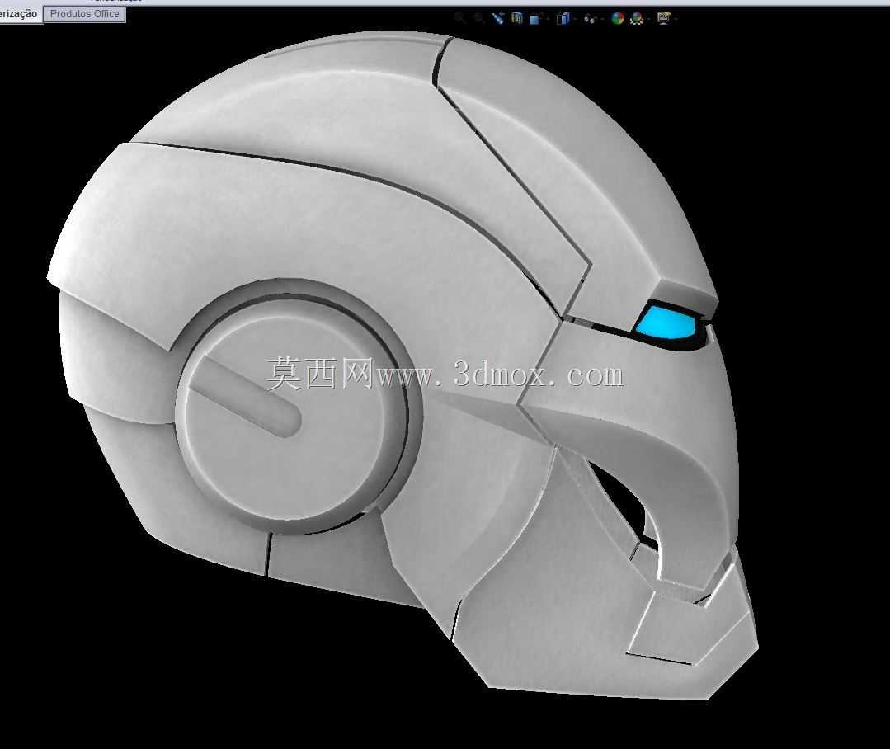Screen dimensions: 890x749
Task: Switch to the Renderização tab
Action: pyautogui.click(x=20, y=14)
